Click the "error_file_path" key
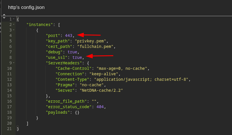The width and height of the screenshot is (232, 135). pyautogui.click(x=66, y=102)
